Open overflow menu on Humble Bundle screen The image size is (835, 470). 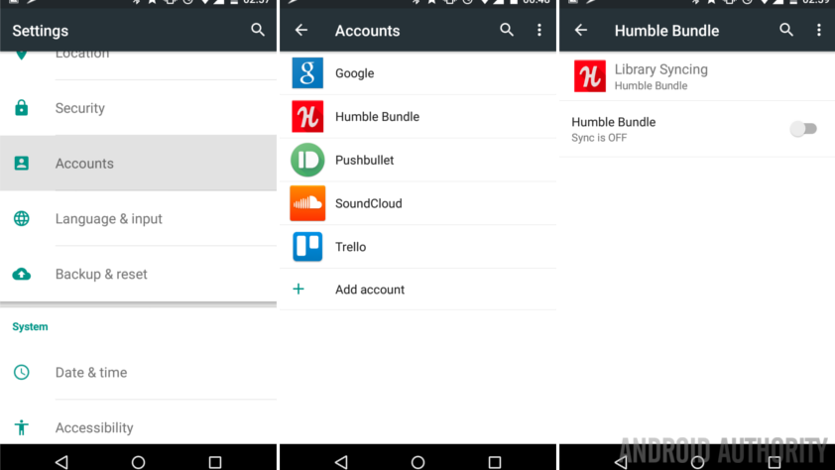pyautogui.click(x=819, y=30)
